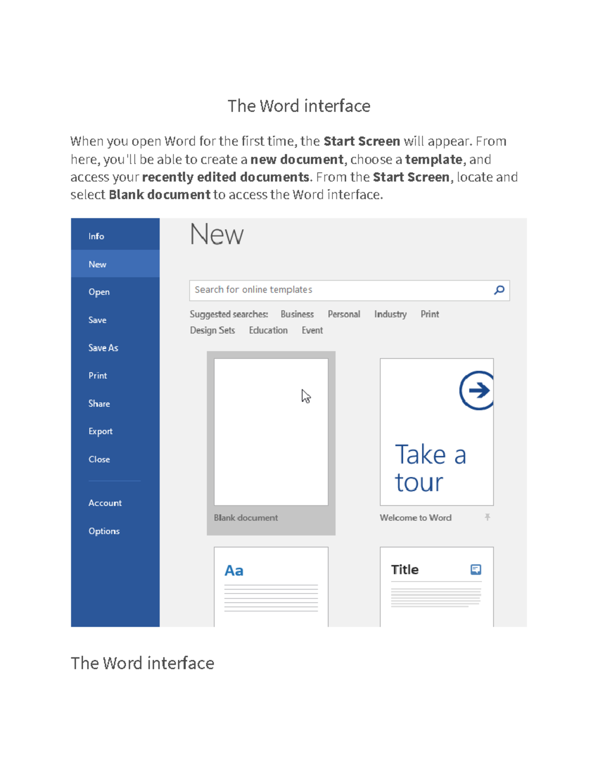This screenshot has width=598, height=774.
Task: Open Account settings
Action: 105,503
